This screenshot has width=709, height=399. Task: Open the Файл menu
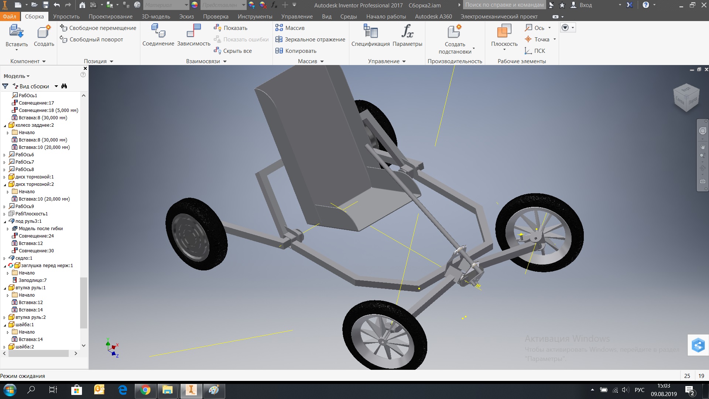pyautogui.click(x=10, y=17)
